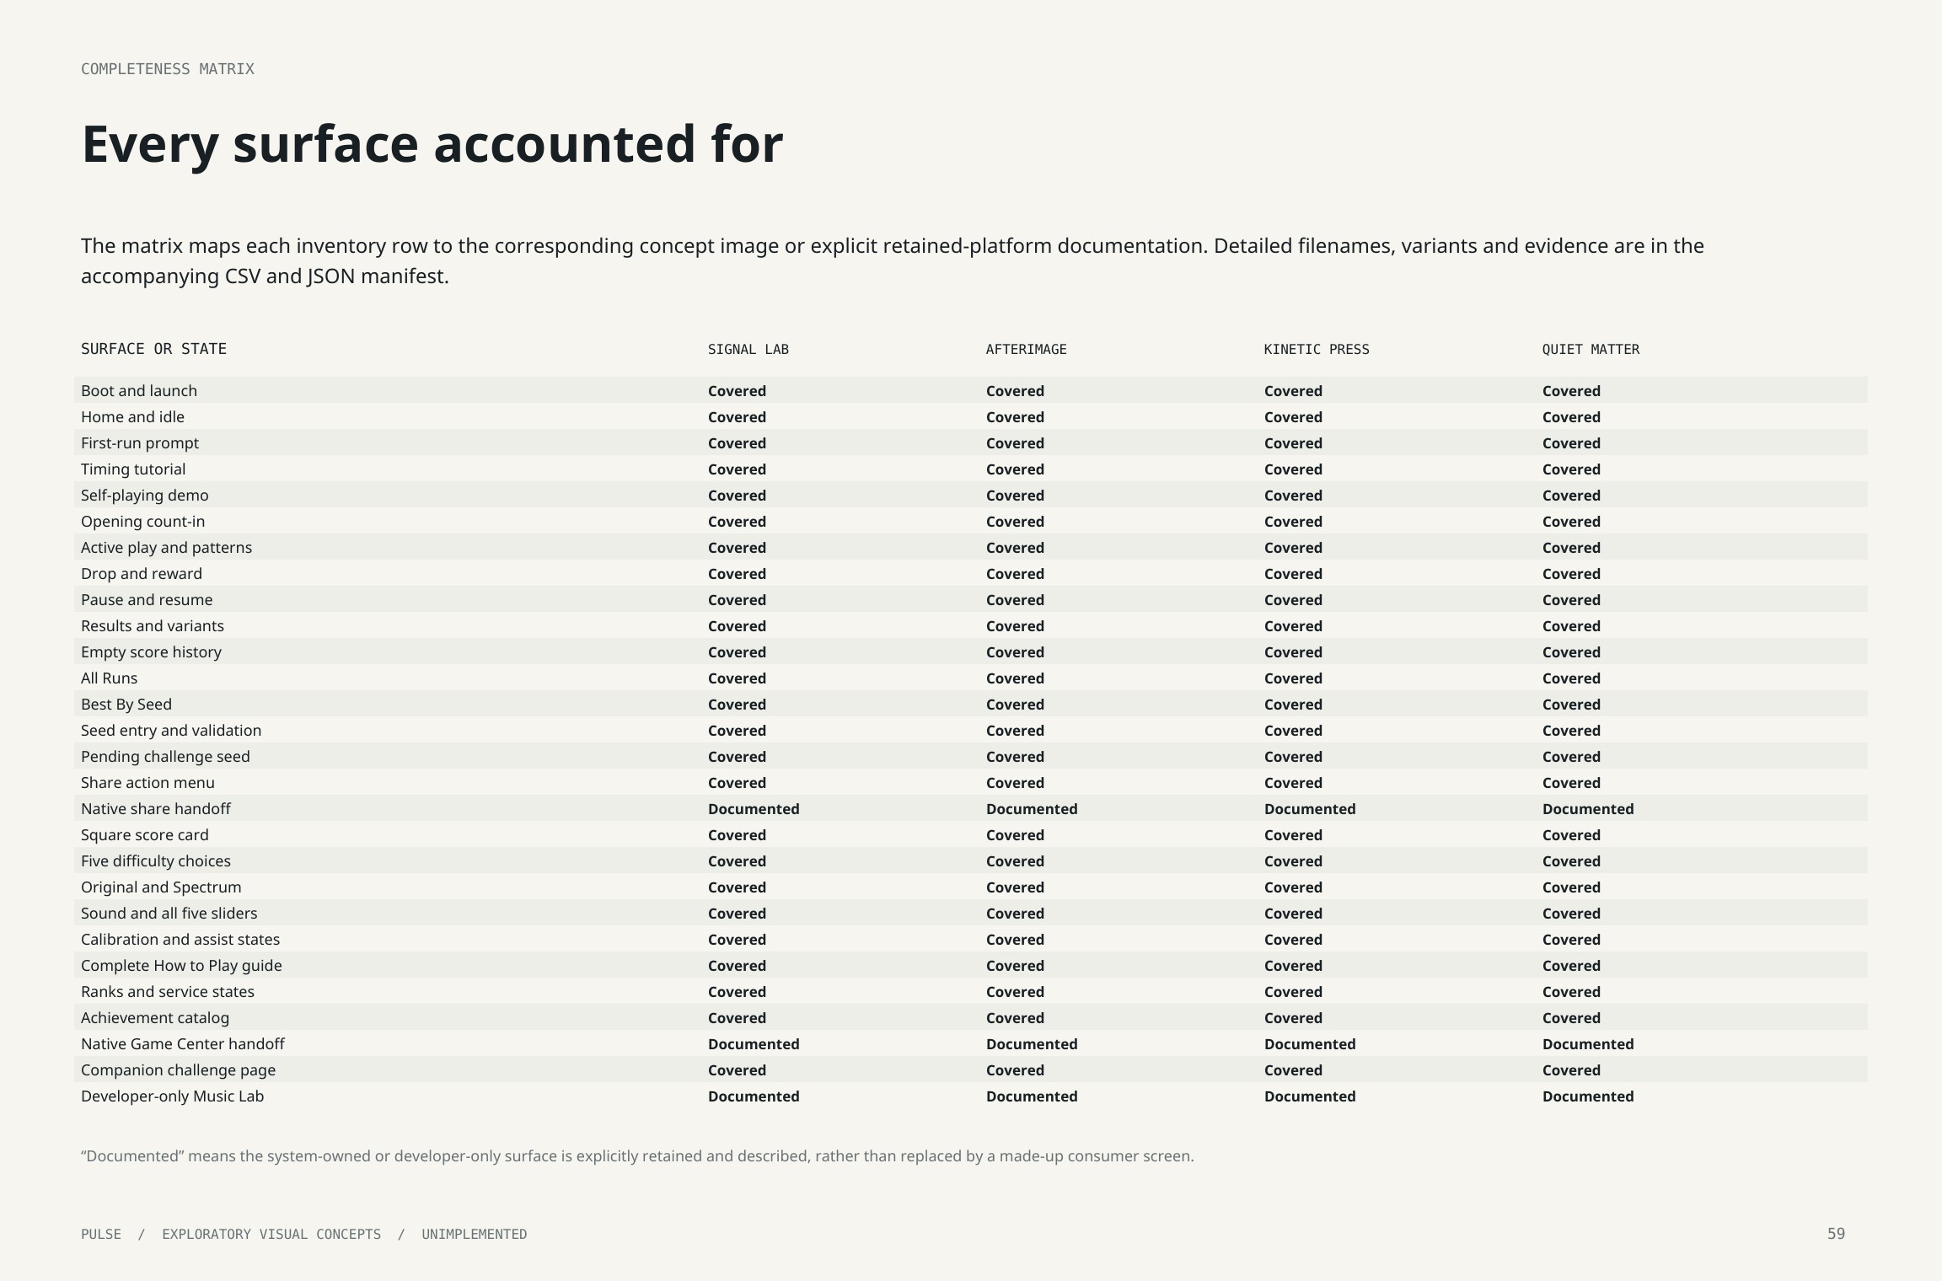Click Quiet Matter 'Documented' for Native share handoff

coord(1588,809)
